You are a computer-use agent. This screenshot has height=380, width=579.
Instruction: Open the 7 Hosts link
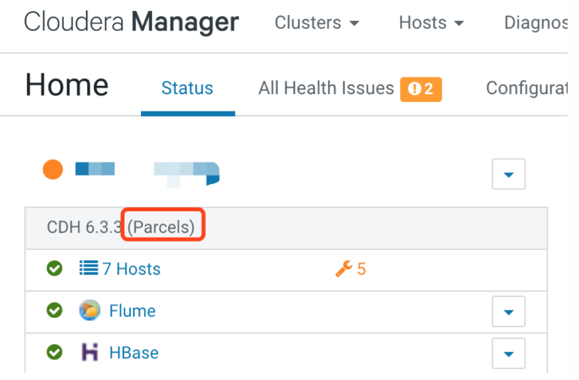coord(131,269)
